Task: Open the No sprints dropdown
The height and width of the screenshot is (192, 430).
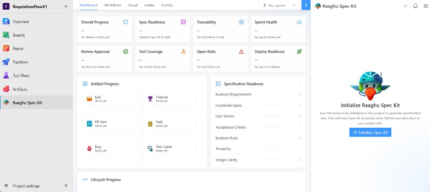Action: pos(279,5)
